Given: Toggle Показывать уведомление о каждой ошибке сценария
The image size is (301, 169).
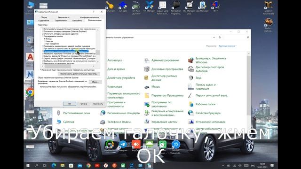Looking at the screenshot, I should click(43, 46).
